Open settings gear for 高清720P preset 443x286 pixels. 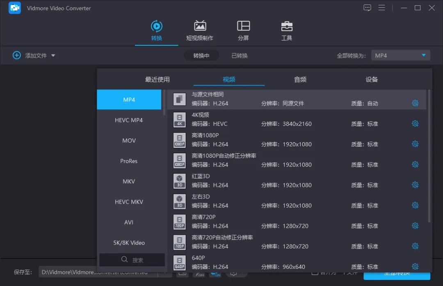tap(415, 226)
